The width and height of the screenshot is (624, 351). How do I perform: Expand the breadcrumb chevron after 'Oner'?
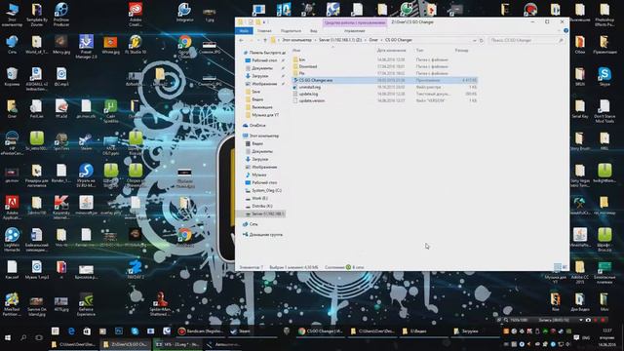(x=381, y=40)
